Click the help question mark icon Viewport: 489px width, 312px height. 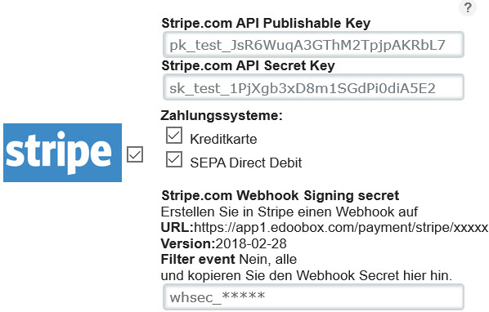(468, 7)
